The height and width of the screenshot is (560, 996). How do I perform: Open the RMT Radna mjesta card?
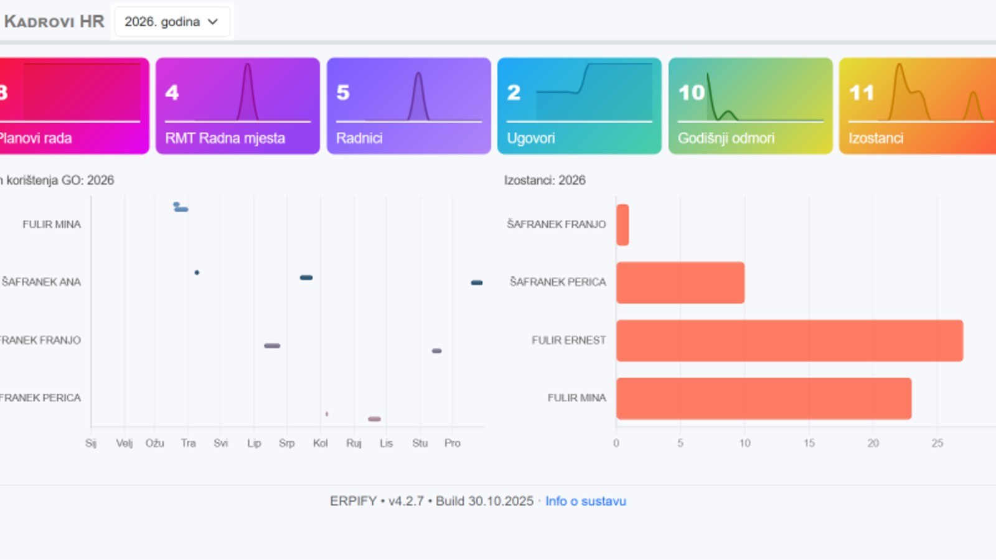tap(238, 106)
